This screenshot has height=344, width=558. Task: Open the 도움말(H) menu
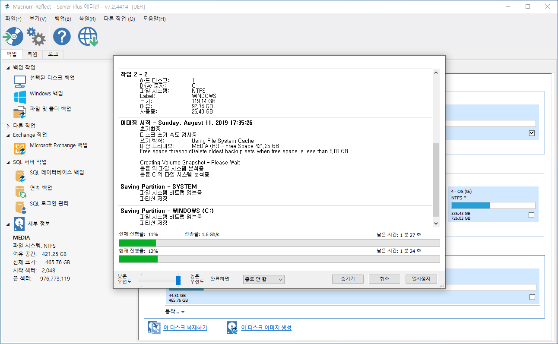[154, 19]
